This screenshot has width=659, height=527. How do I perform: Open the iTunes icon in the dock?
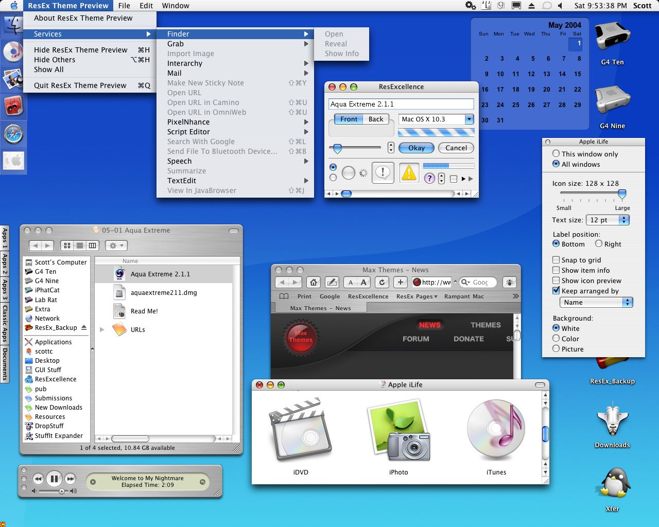13,52
